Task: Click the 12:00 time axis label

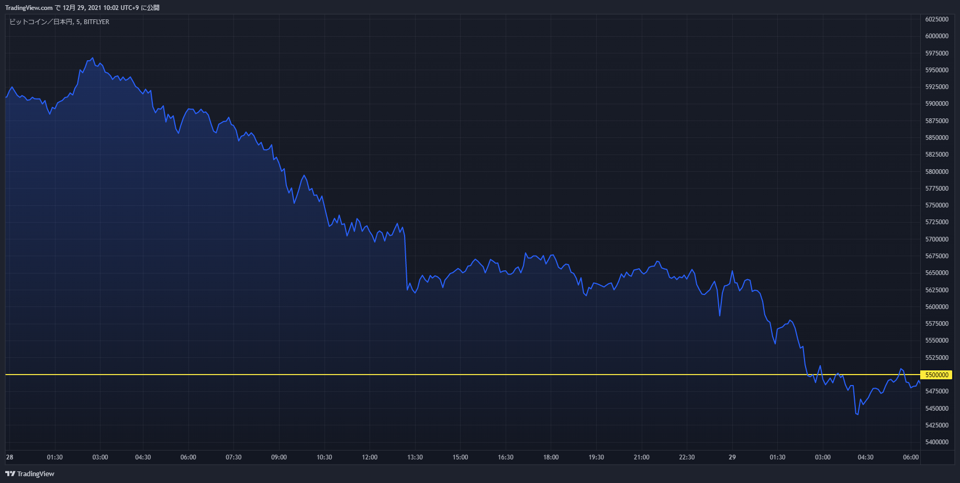Action: pos(370,457)
